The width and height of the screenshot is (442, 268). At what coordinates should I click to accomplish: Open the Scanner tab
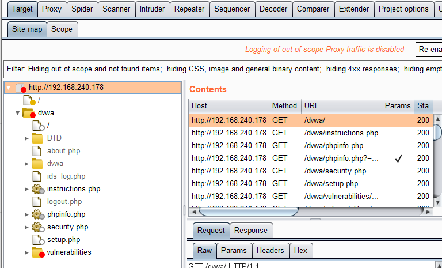coord(116,9)
